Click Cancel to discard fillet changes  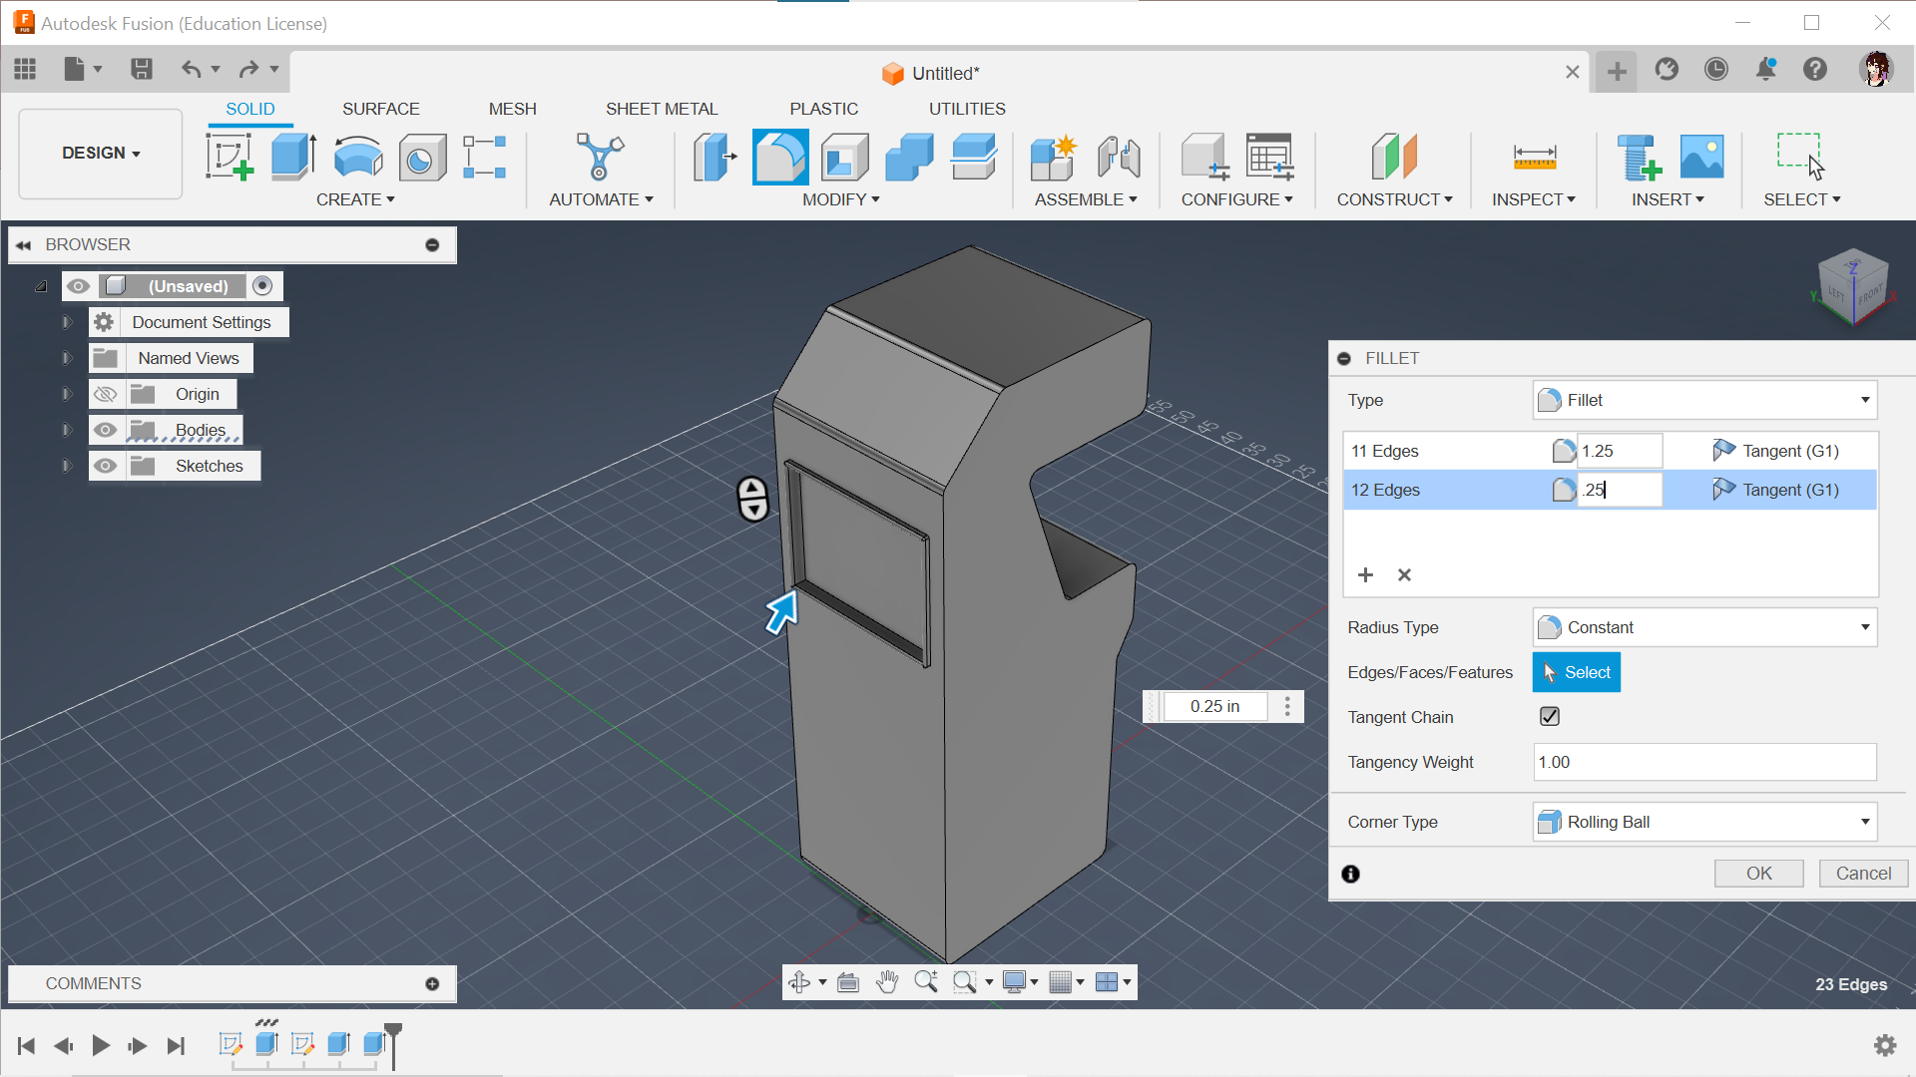coord(1861,872)
